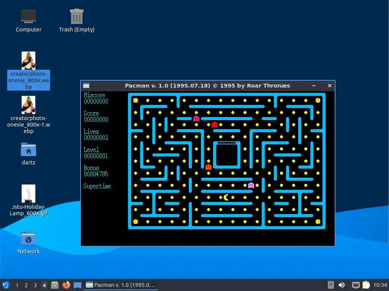Viewport: 389px width, 291px height.
Task: Select the Jstu-Holiday-Lamp_800x.gif file icon
Action: coord(28,200)
